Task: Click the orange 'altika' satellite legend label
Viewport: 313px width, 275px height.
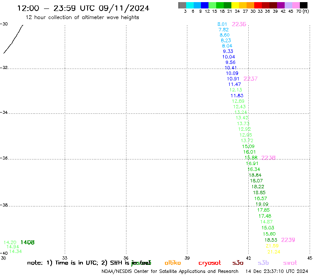Action: point(173,263)
